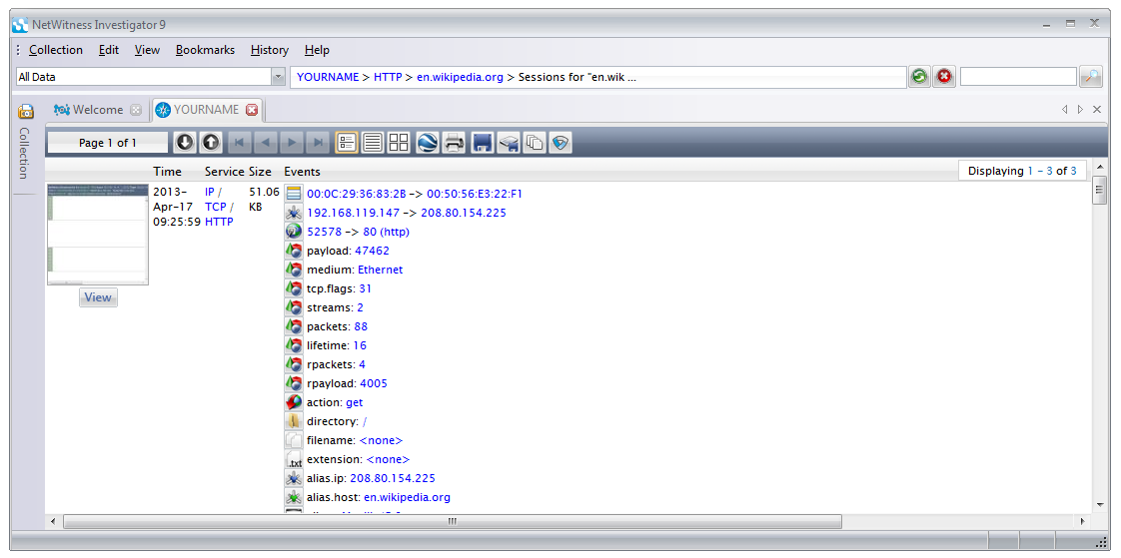1121x558 pixels.
Task: Reload the collection with green refresh icon
Action: point(920,77)
